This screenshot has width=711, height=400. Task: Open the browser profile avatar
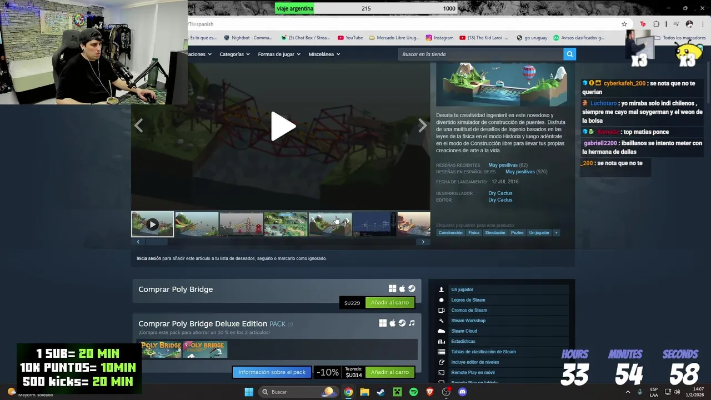689,24
